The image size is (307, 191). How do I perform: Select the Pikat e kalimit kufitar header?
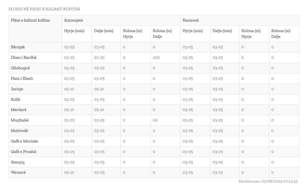click(30, 20)
